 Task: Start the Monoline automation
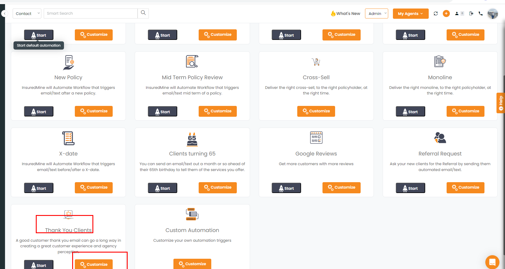click(x=410, y=111)
